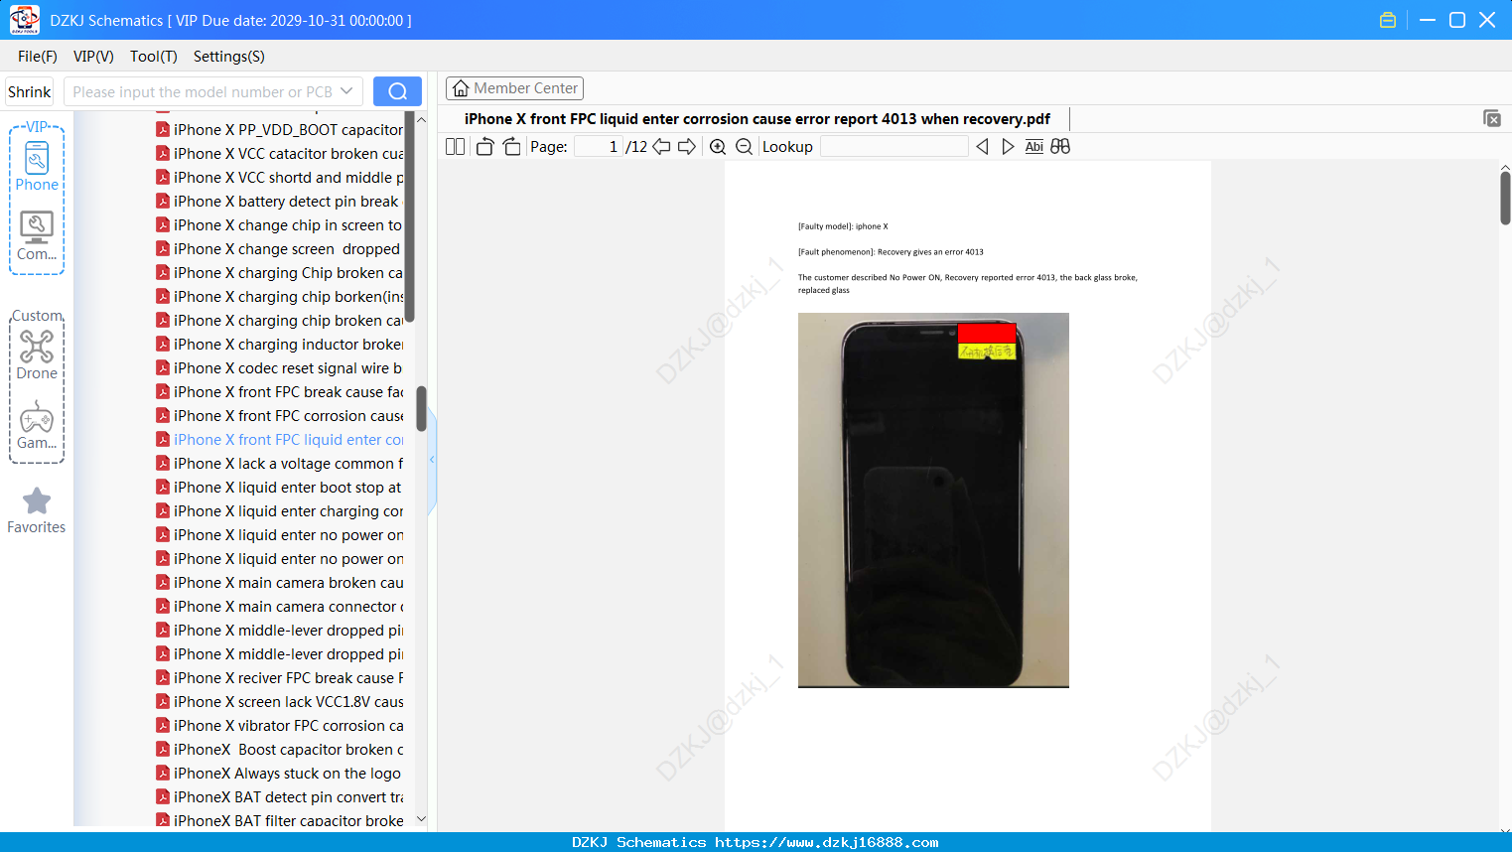
Task: Zoom out of the PDF
Action: (x=744, y=147)
